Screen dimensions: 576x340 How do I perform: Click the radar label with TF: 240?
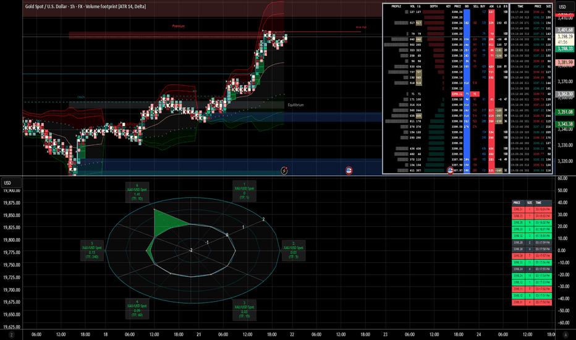click(92, 250)
